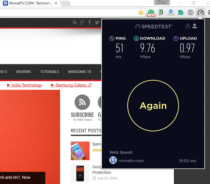Click the Upload arrow icon in Speedtest
Screen dimensions: 210x184
[176, 39]
